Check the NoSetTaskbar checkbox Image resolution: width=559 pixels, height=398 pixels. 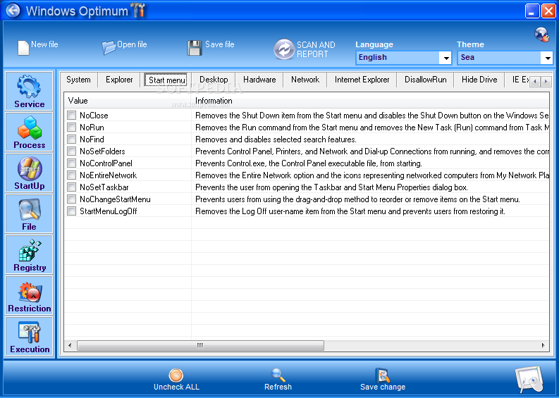click(72, 187)
